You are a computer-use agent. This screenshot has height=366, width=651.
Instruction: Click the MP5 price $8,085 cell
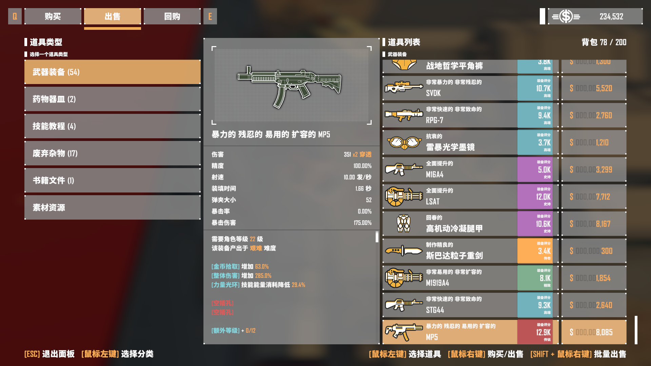[594, 332]
